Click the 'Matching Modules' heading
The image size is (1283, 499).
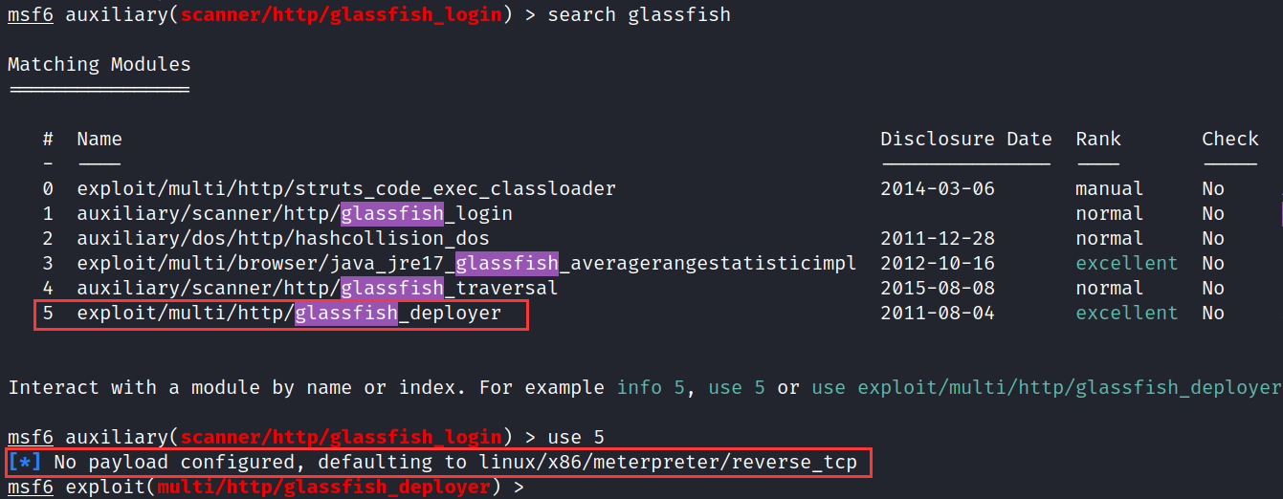click(100, 65)
